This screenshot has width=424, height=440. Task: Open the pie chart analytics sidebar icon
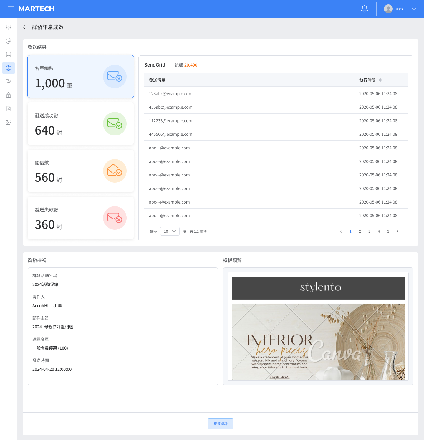(x=9, y=41)
